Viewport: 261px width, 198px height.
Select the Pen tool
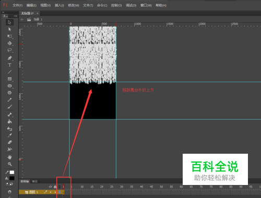9,58
